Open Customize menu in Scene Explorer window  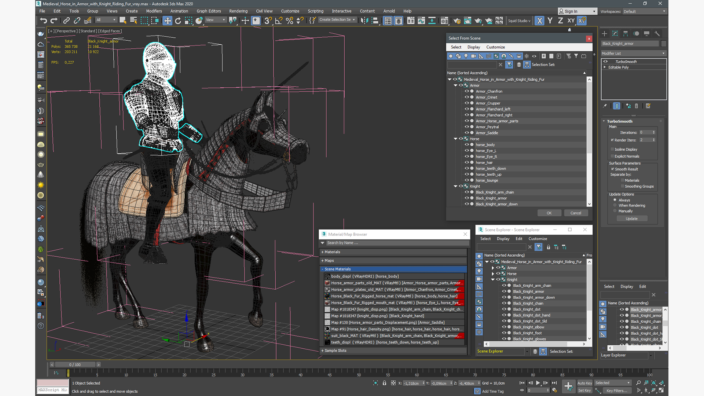(538, 239)
